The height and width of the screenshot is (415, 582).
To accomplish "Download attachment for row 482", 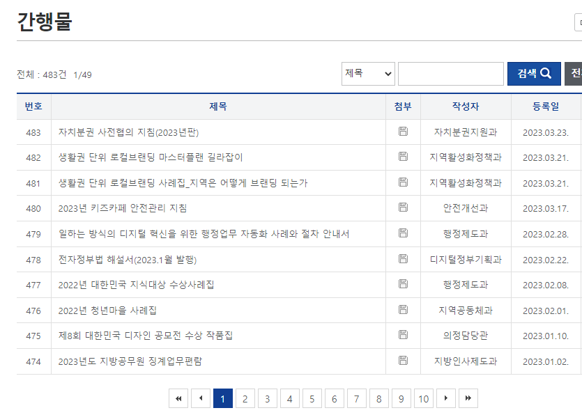I will click(403, 157).
